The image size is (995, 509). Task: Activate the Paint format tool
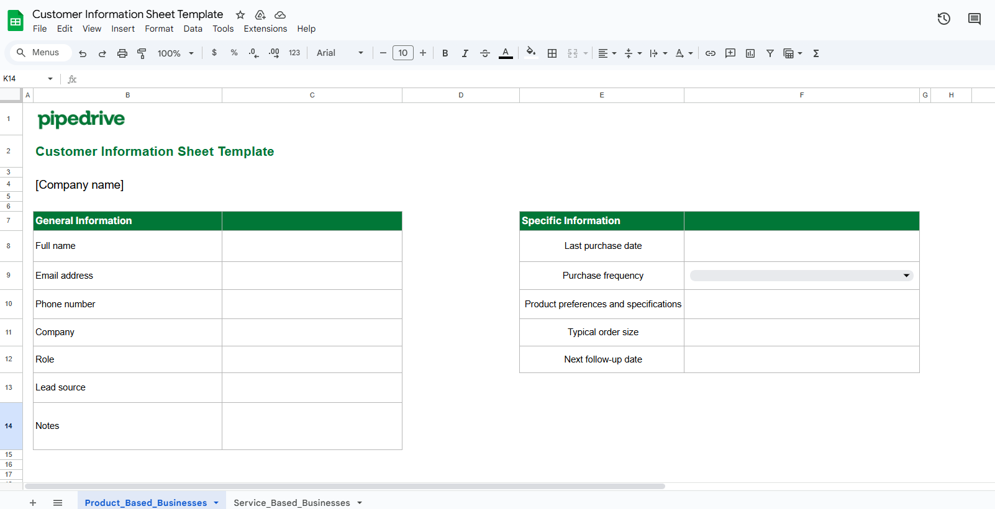pos(142,53)
